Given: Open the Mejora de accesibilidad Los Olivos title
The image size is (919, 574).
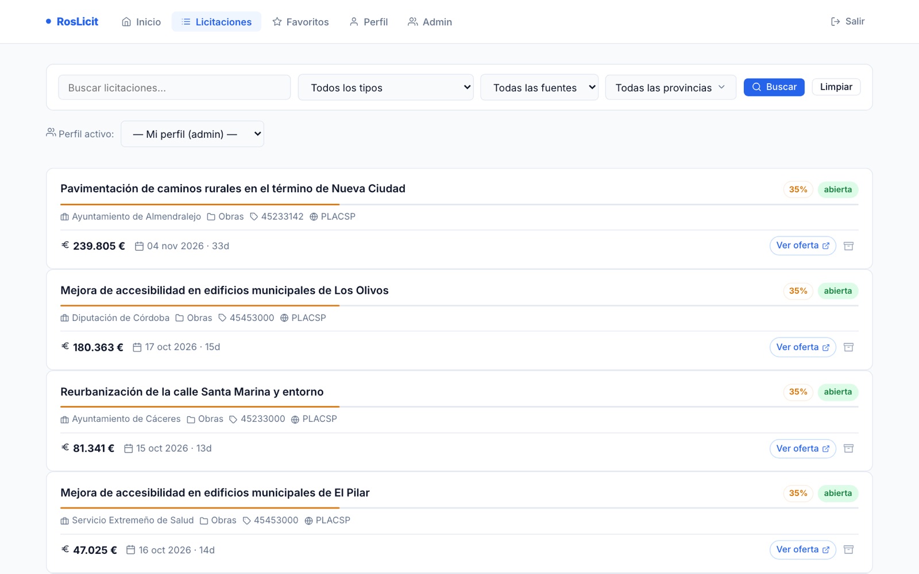Looking at the screenshot, I should click(225, 290).
